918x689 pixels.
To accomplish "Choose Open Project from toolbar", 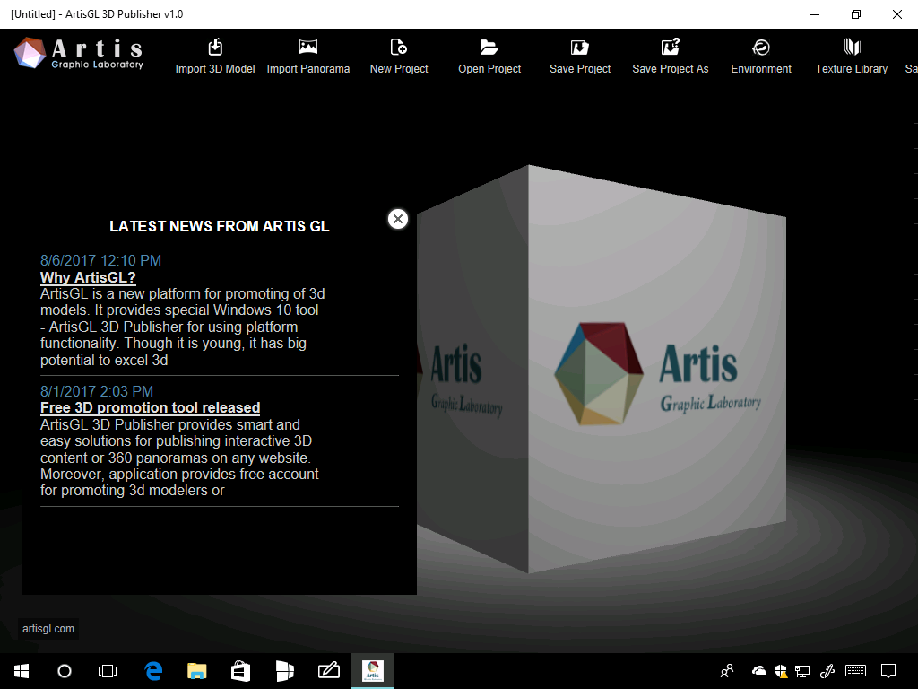I will (489, 57).
